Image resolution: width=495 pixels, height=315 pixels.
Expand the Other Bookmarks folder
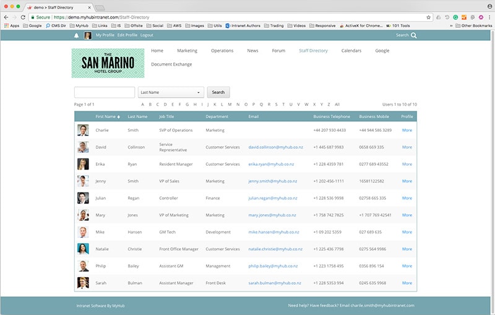473,26
